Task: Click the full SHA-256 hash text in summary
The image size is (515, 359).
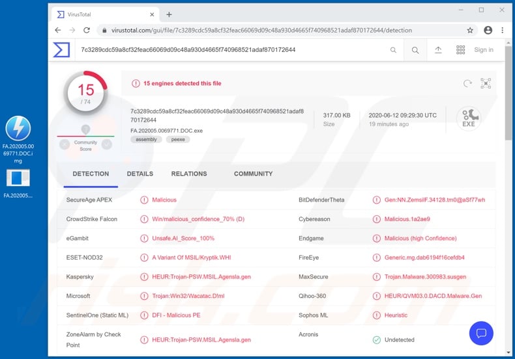Action: pos(217,116)
